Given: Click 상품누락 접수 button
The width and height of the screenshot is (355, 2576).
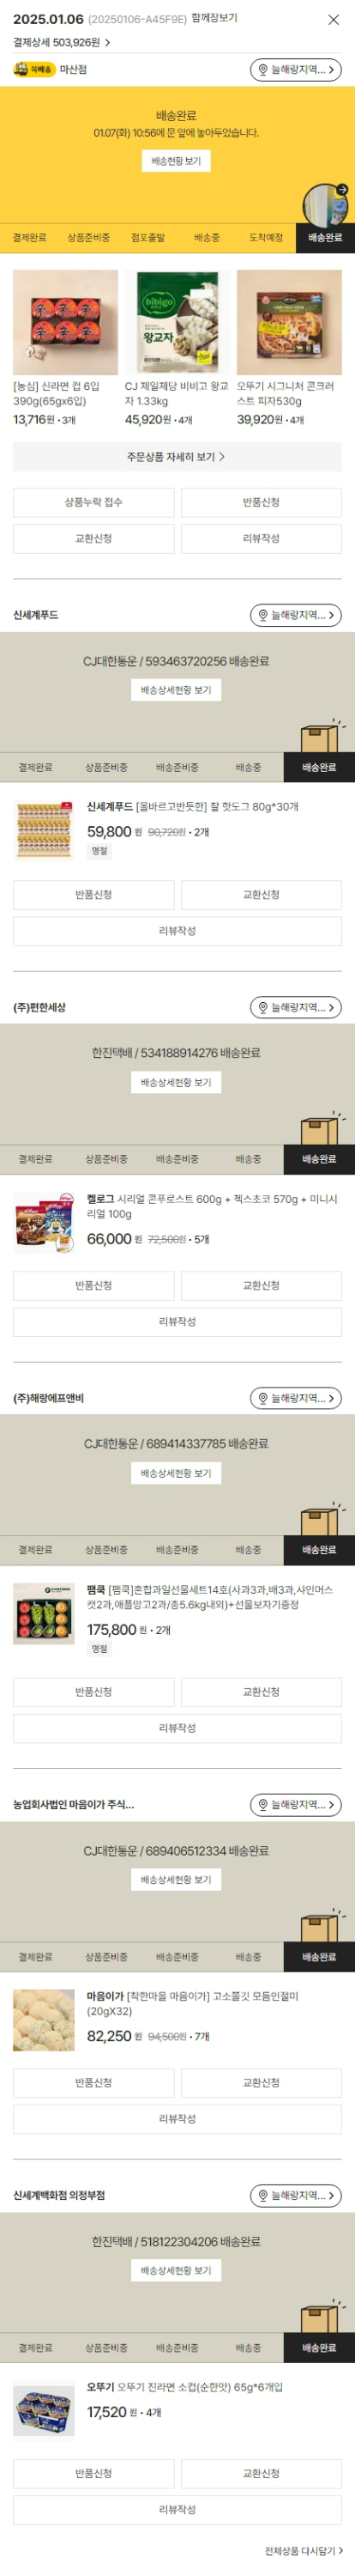Looking at the screenshot, I should (x=94, y=502).
